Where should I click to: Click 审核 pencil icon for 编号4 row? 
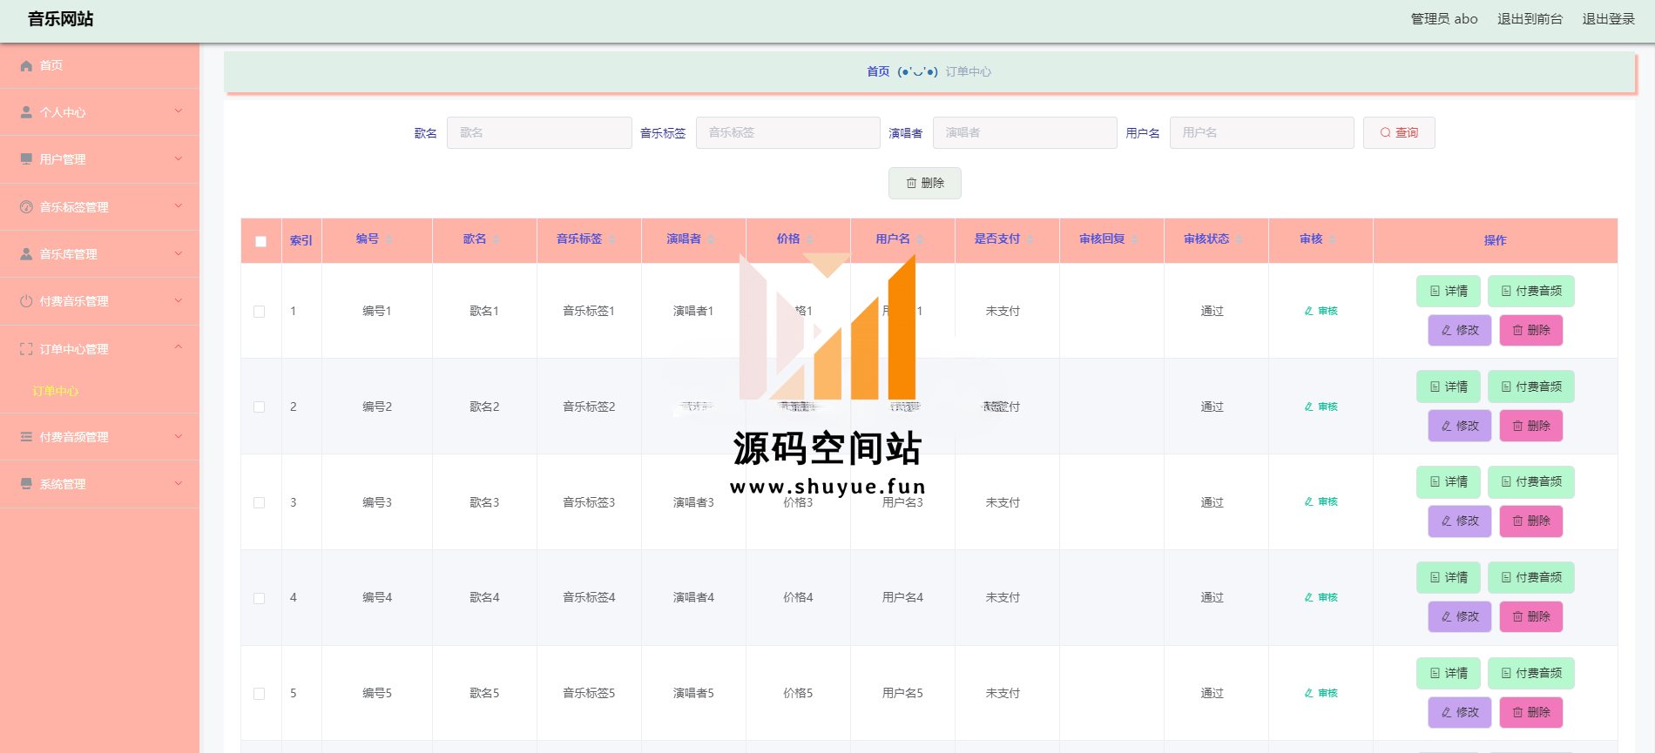pos(1308,597)
